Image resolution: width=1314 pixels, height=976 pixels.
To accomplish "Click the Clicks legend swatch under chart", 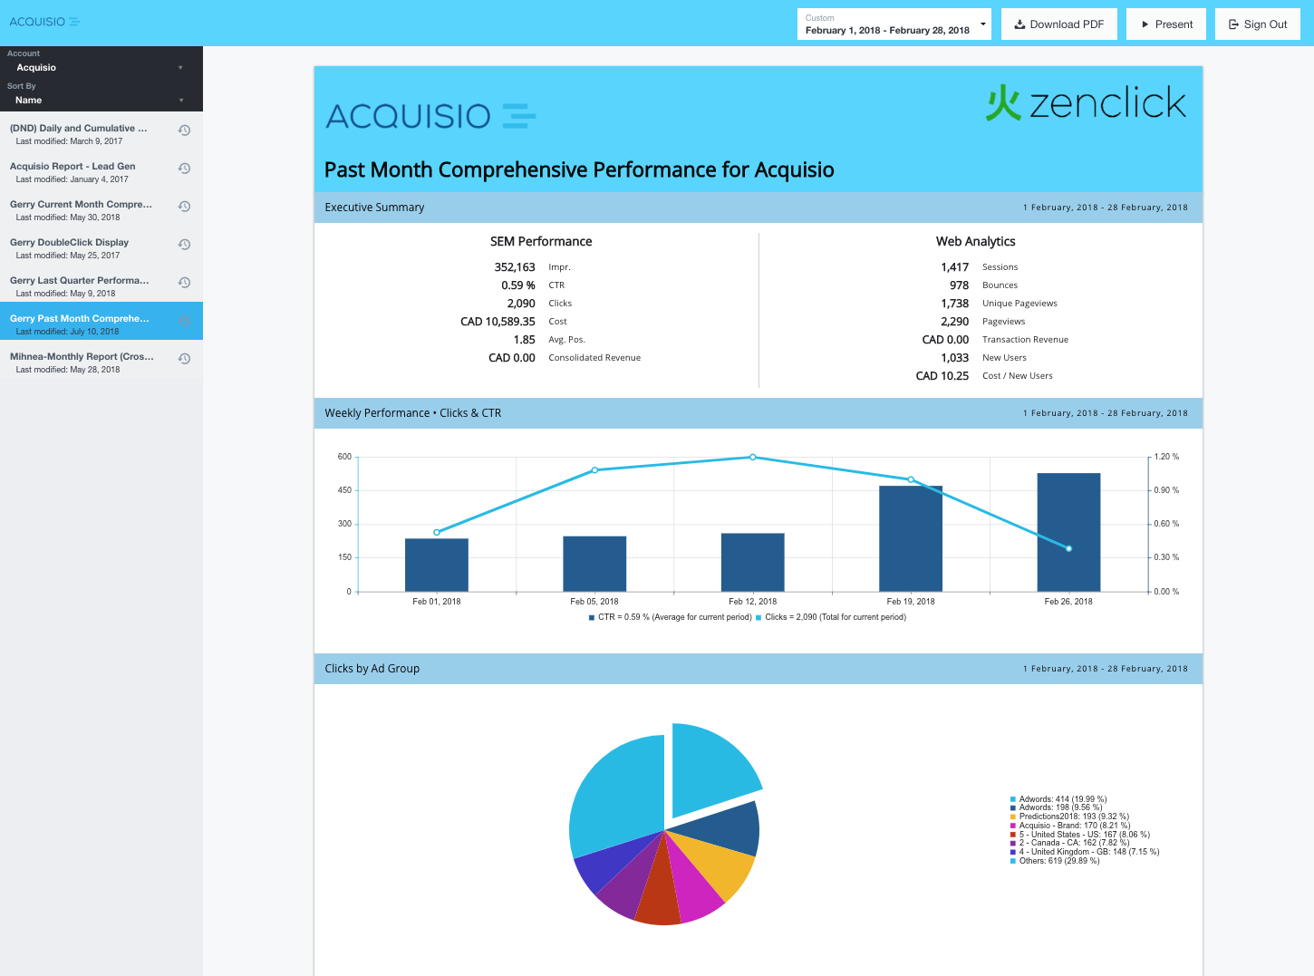I will [758, 617].
